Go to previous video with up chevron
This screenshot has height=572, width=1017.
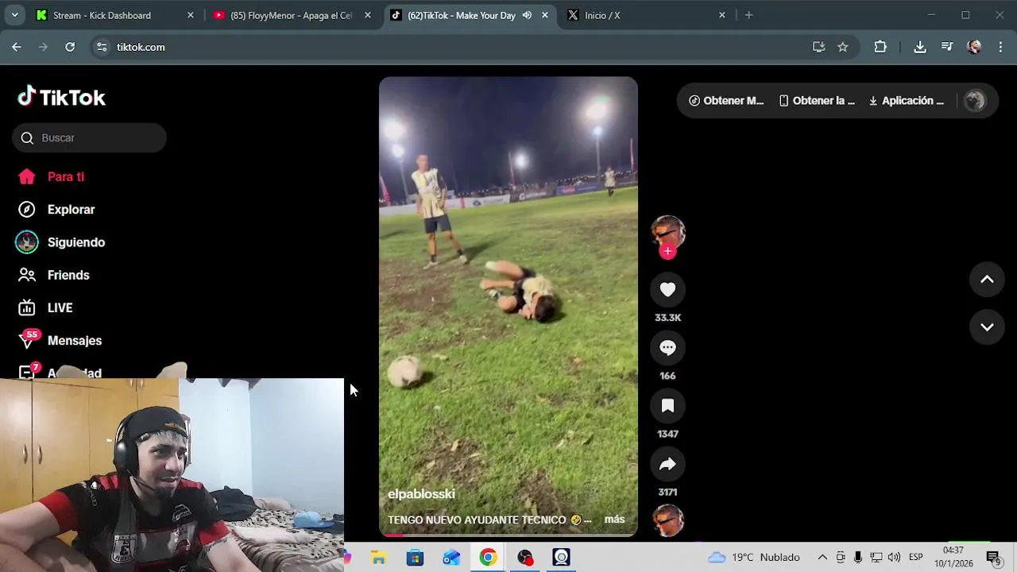click(987, 279)
